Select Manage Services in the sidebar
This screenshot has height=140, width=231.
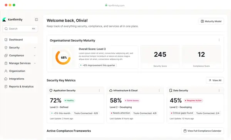[20, 63]
